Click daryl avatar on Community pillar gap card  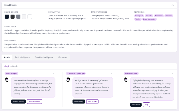click(x=68, y=80)
